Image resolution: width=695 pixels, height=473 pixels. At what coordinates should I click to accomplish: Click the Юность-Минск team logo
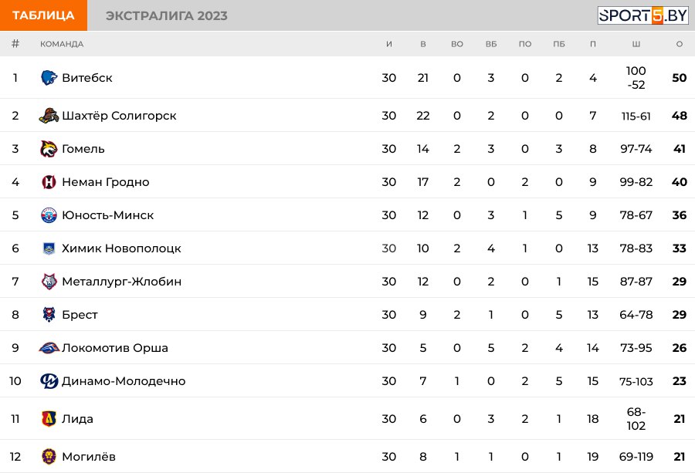(x=49, y=215)
